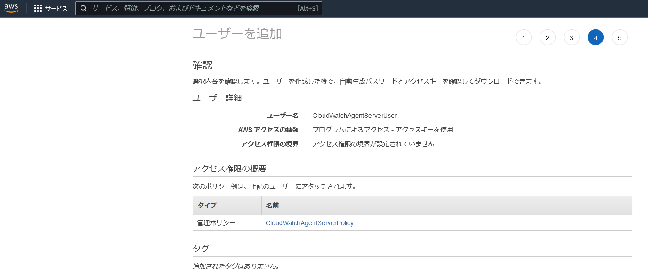
Task: Go to wizard step 3
Action: [572, 37]
